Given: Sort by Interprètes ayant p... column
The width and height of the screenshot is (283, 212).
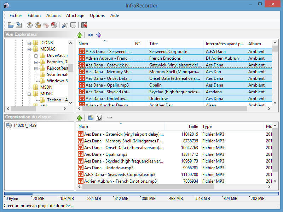Looking at the screenshot, I should pyautogui.click(x=225, y=43).
